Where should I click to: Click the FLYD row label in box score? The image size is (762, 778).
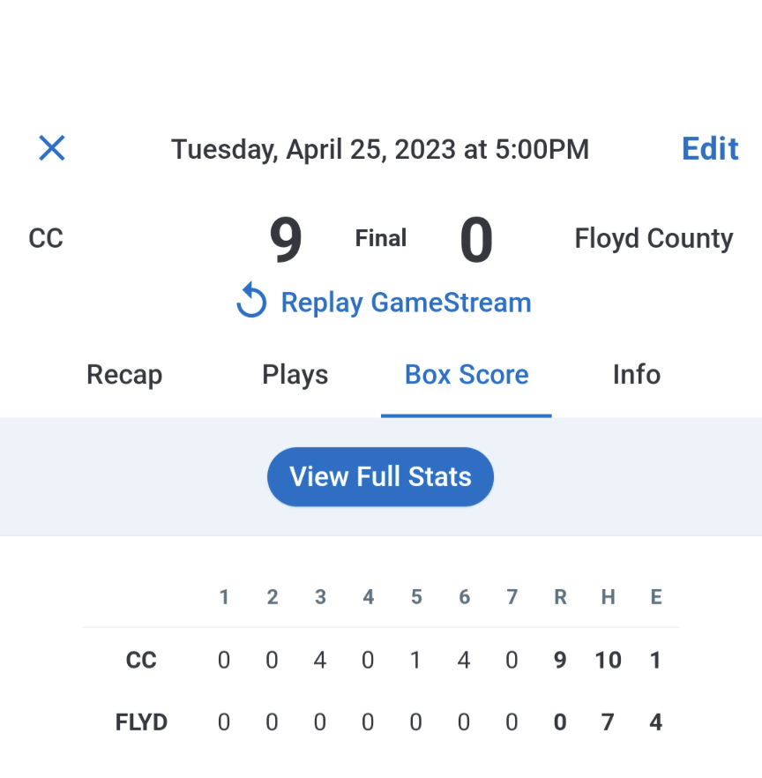[141, 722]
